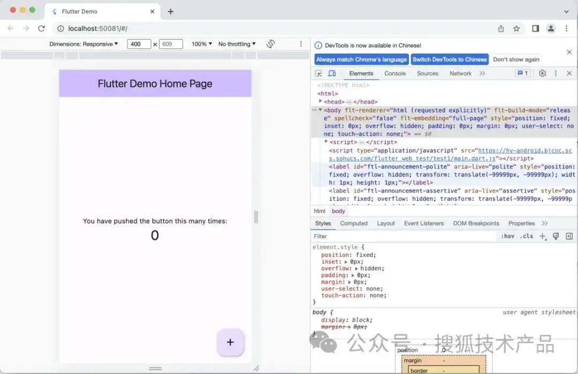Close the Flutter Demo tab

152,11
